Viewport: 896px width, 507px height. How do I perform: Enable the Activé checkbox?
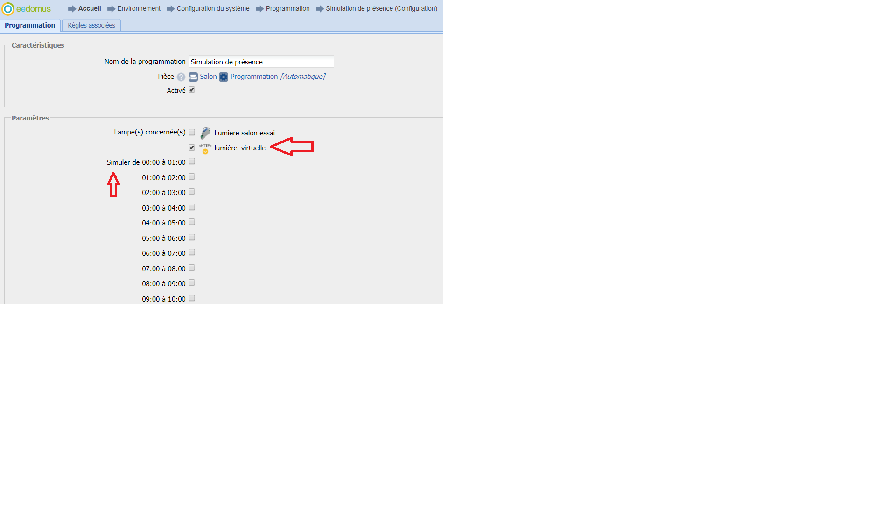(191, 91)
